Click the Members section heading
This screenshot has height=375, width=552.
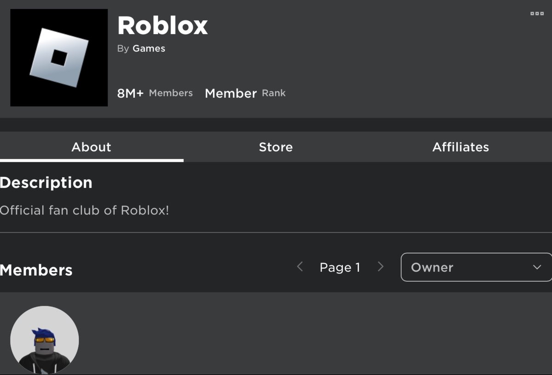tap(36, 270)
